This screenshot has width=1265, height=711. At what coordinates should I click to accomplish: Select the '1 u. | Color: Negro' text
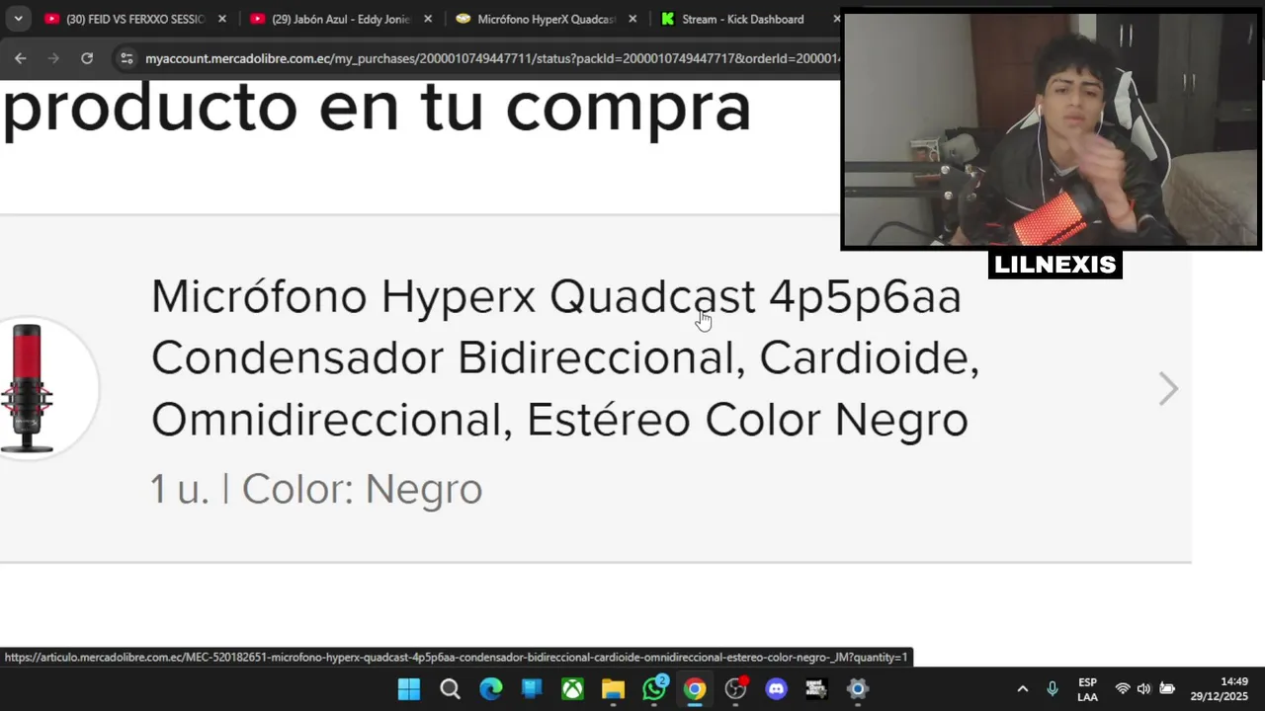[x=316, y=489]
